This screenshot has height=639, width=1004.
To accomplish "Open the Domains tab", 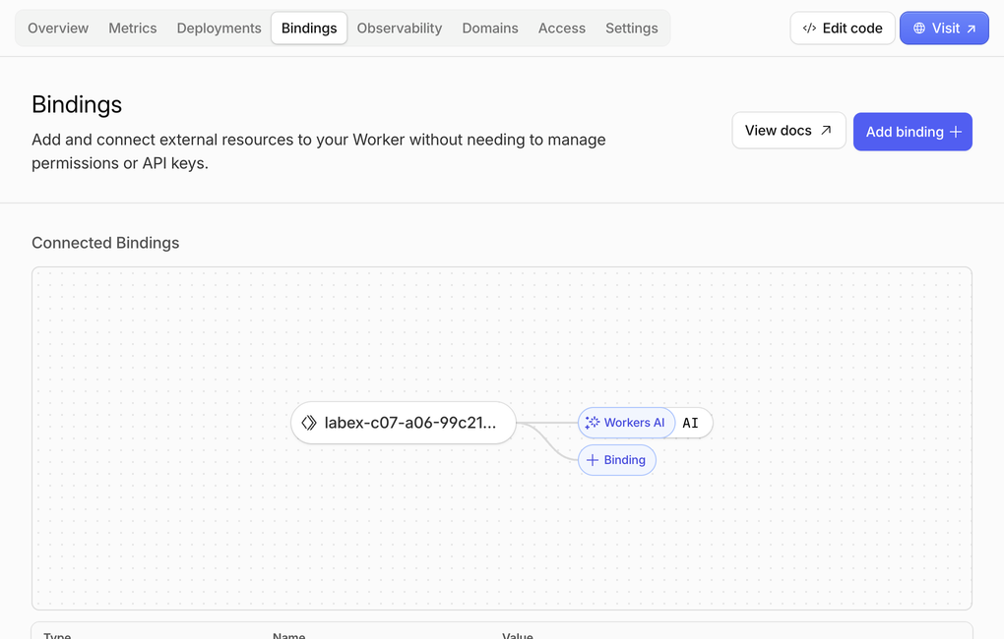I will pos(490,29).
